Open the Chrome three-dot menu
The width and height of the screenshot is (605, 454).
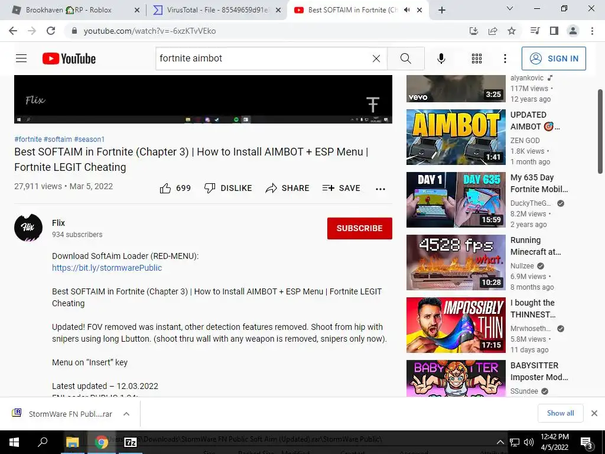592,31
